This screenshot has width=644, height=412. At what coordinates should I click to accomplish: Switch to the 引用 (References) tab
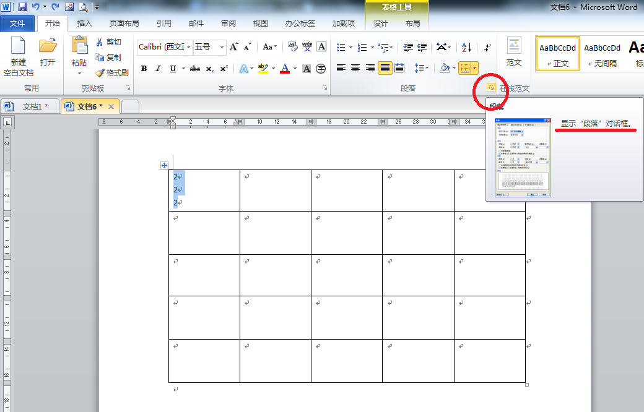[164, 24]
